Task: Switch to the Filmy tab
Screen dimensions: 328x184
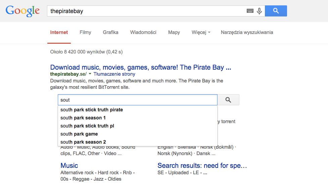Action: [x=85, y=32]
